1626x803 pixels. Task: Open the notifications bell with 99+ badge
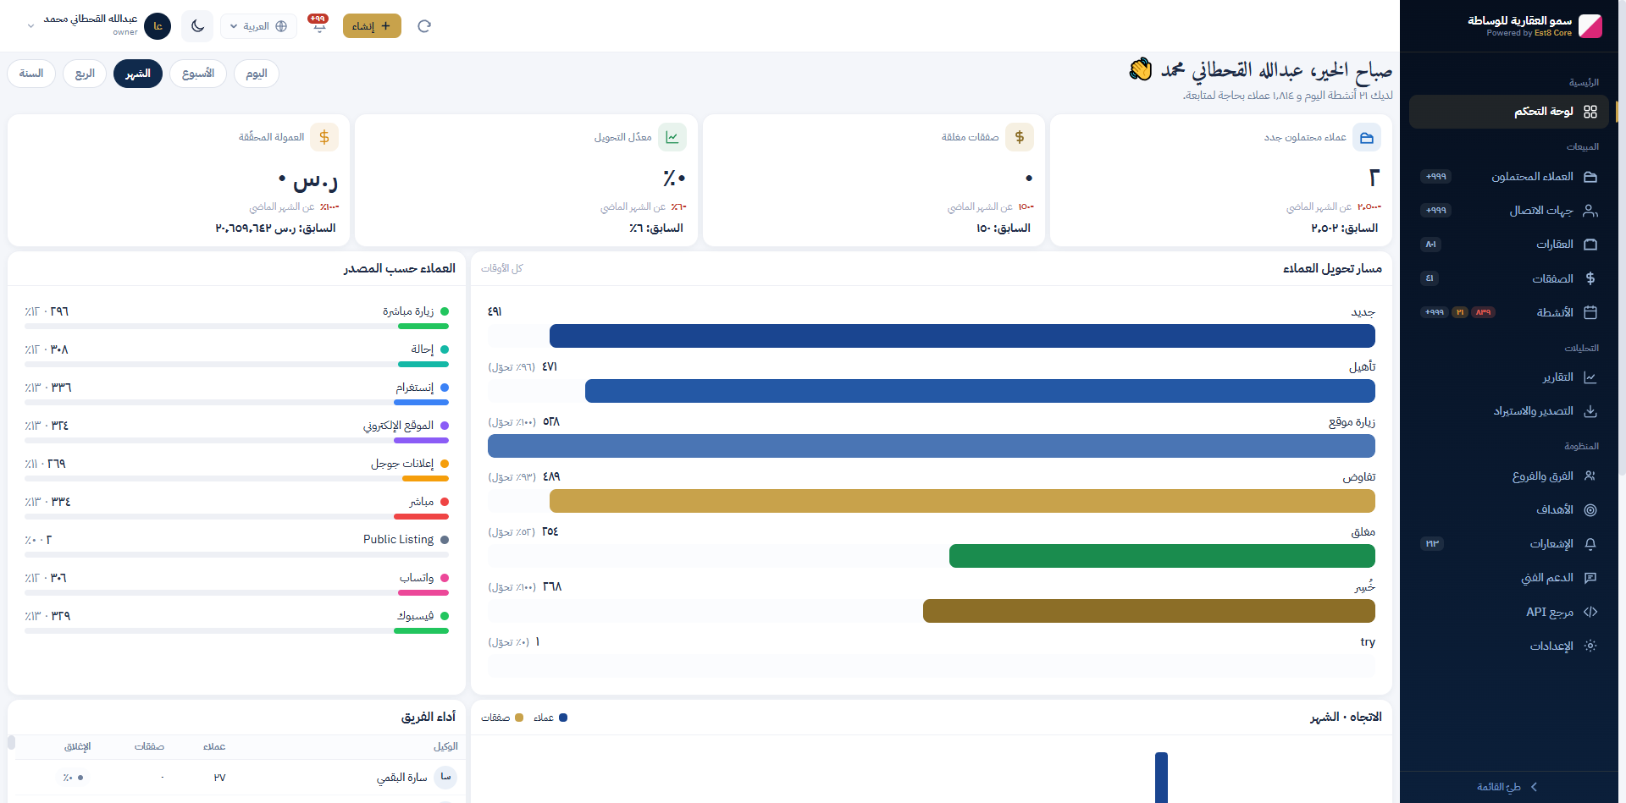(x=318, y=25)
